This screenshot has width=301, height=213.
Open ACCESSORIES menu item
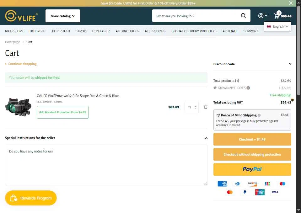point(155,31)
